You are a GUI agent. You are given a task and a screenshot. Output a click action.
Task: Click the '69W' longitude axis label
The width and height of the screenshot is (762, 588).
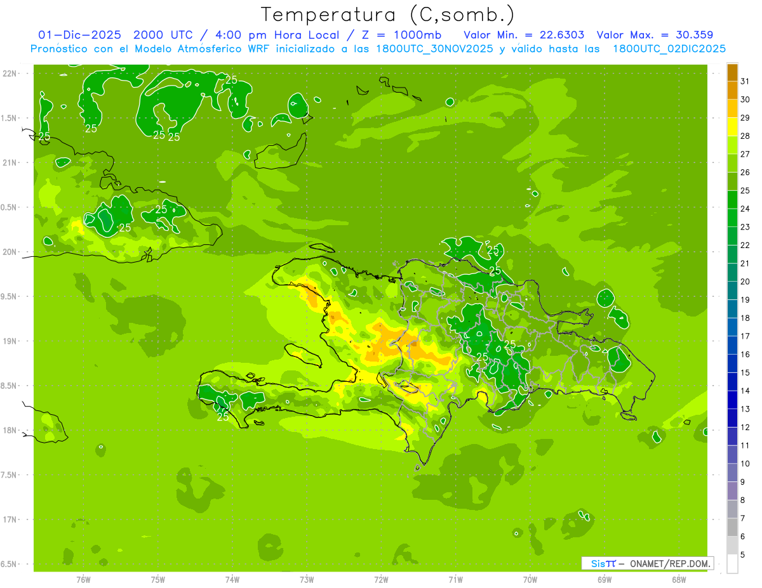(x=605, y=579)
